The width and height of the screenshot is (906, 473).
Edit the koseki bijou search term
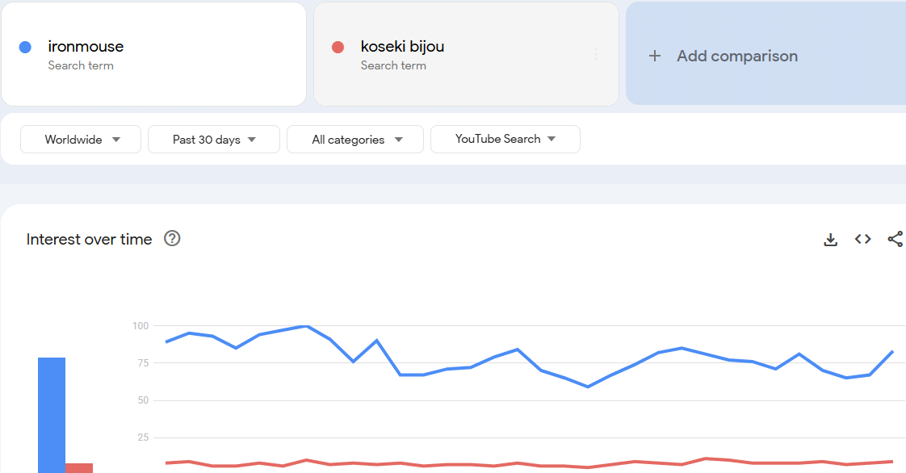point(402,47)
